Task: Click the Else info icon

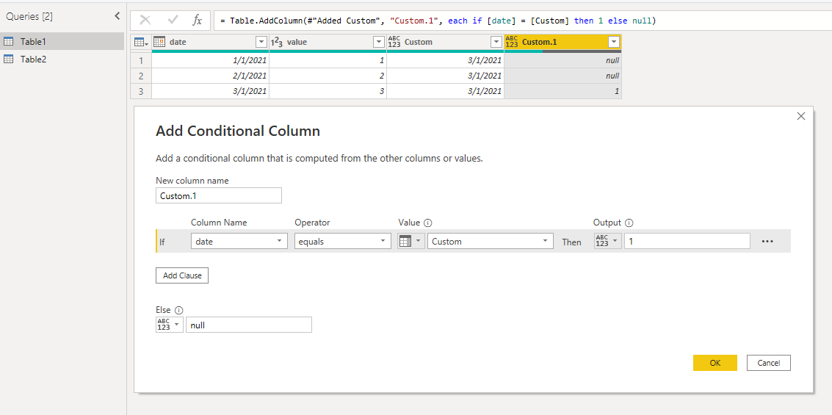Action: tap(179, 310)
